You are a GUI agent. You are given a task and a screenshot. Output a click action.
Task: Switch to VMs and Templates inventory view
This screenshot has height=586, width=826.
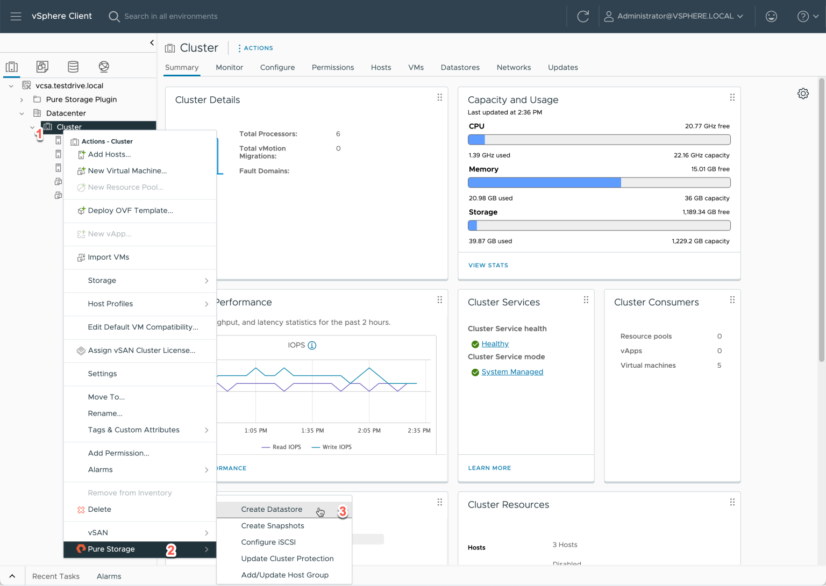pyautogui.click(x=42, y=67)
